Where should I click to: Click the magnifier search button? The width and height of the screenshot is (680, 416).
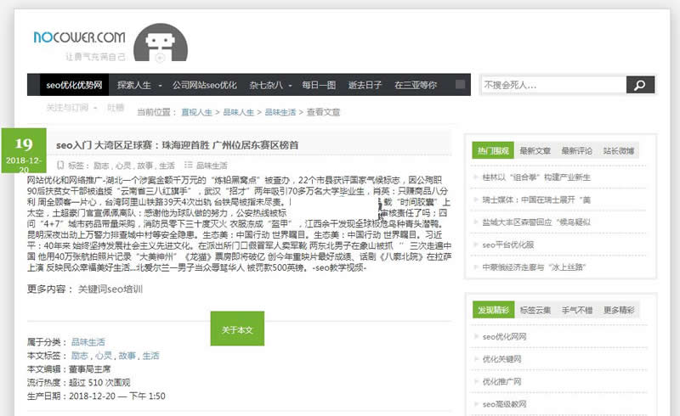640,85
